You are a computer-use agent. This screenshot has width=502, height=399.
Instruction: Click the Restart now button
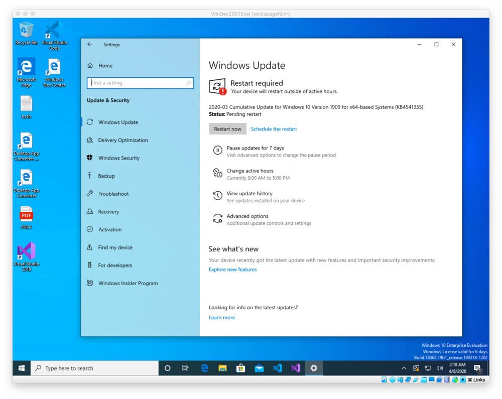227,129
